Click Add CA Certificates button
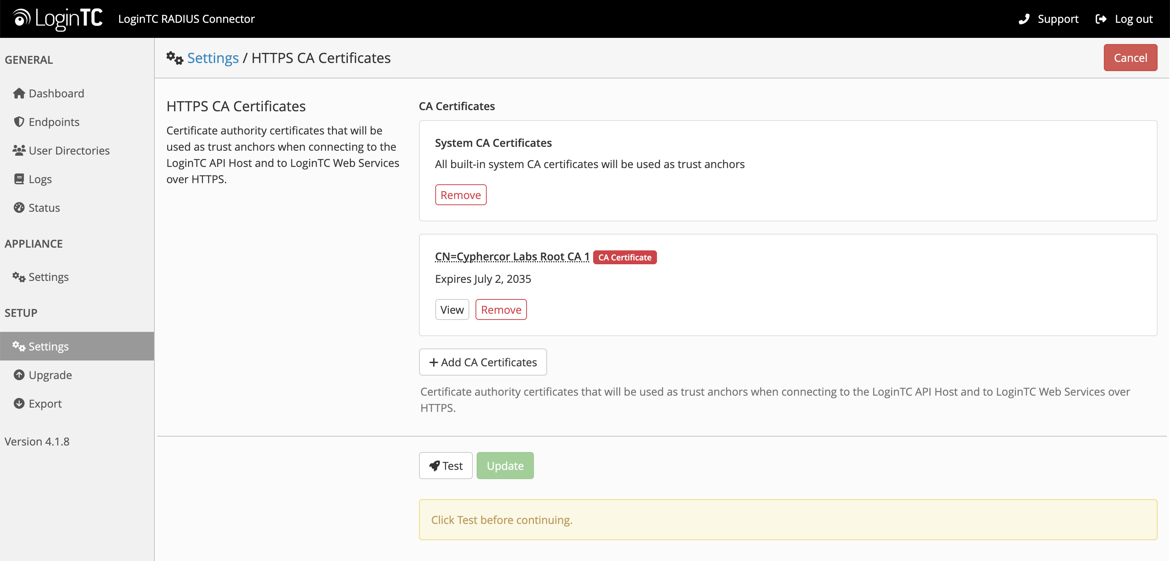Screen dimensions: 1170x561 [x=483, y=362]
